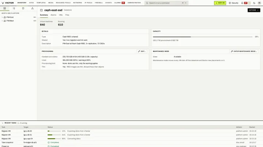The width and height of the screenshot is (263, 147).
Task: Open the Resource Pools menu
Action: pos(63,3)
